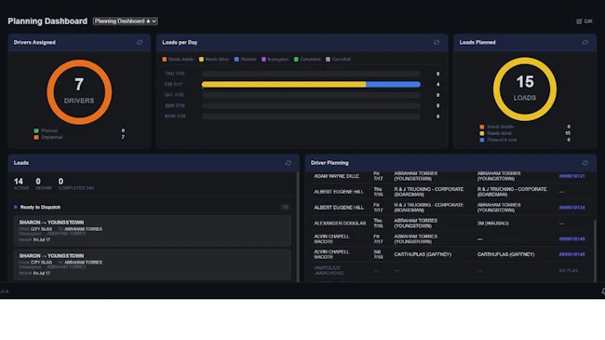Select driver Adam Wayne Dille
Viewport: 605px width, 340px height.
pyautogui.click(x=336, y=176)
